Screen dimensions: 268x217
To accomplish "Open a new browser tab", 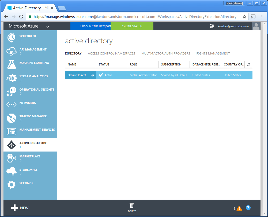I will click(x=62, y=8).
